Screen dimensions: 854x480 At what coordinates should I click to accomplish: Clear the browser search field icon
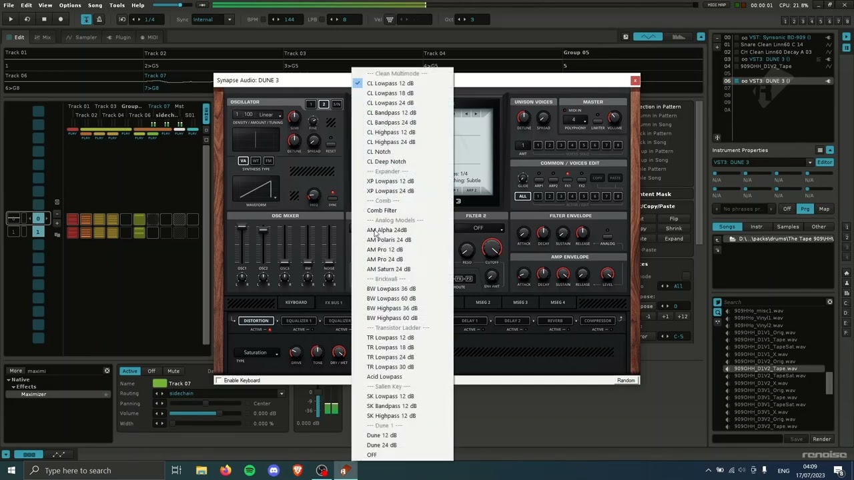click(829, 302)
